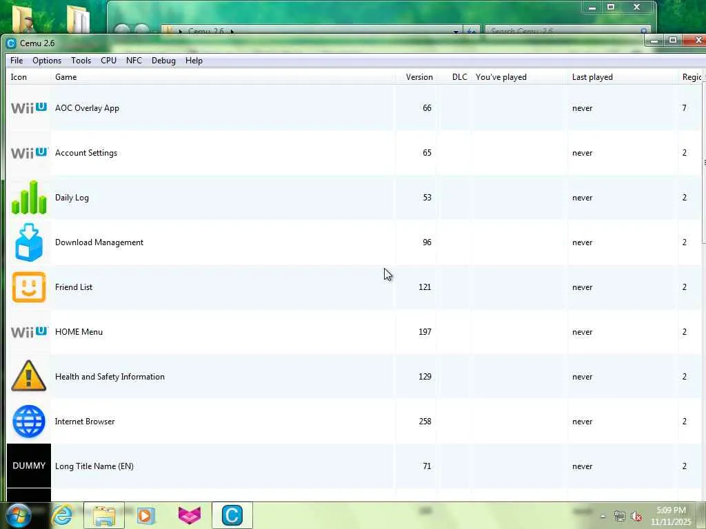Click the DUMMY icon of Long Title Name
The image size is (706, 529).
[x=29, y=466]
